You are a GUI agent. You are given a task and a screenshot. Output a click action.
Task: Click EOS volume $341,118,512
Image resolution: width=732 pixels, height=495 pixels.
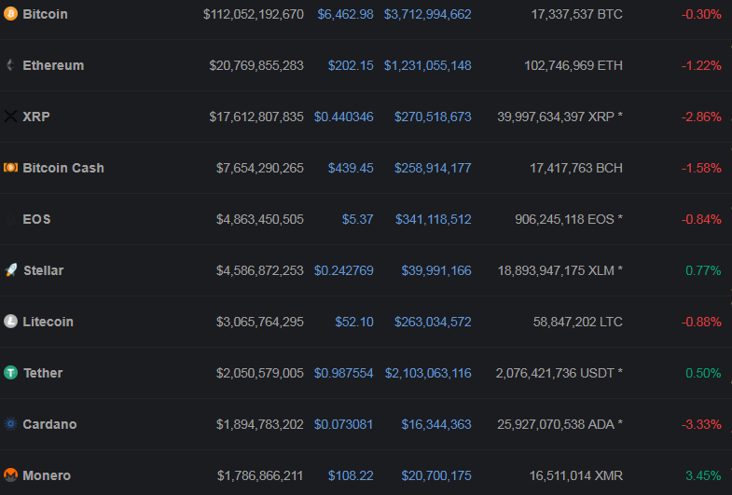pos(434,220)
